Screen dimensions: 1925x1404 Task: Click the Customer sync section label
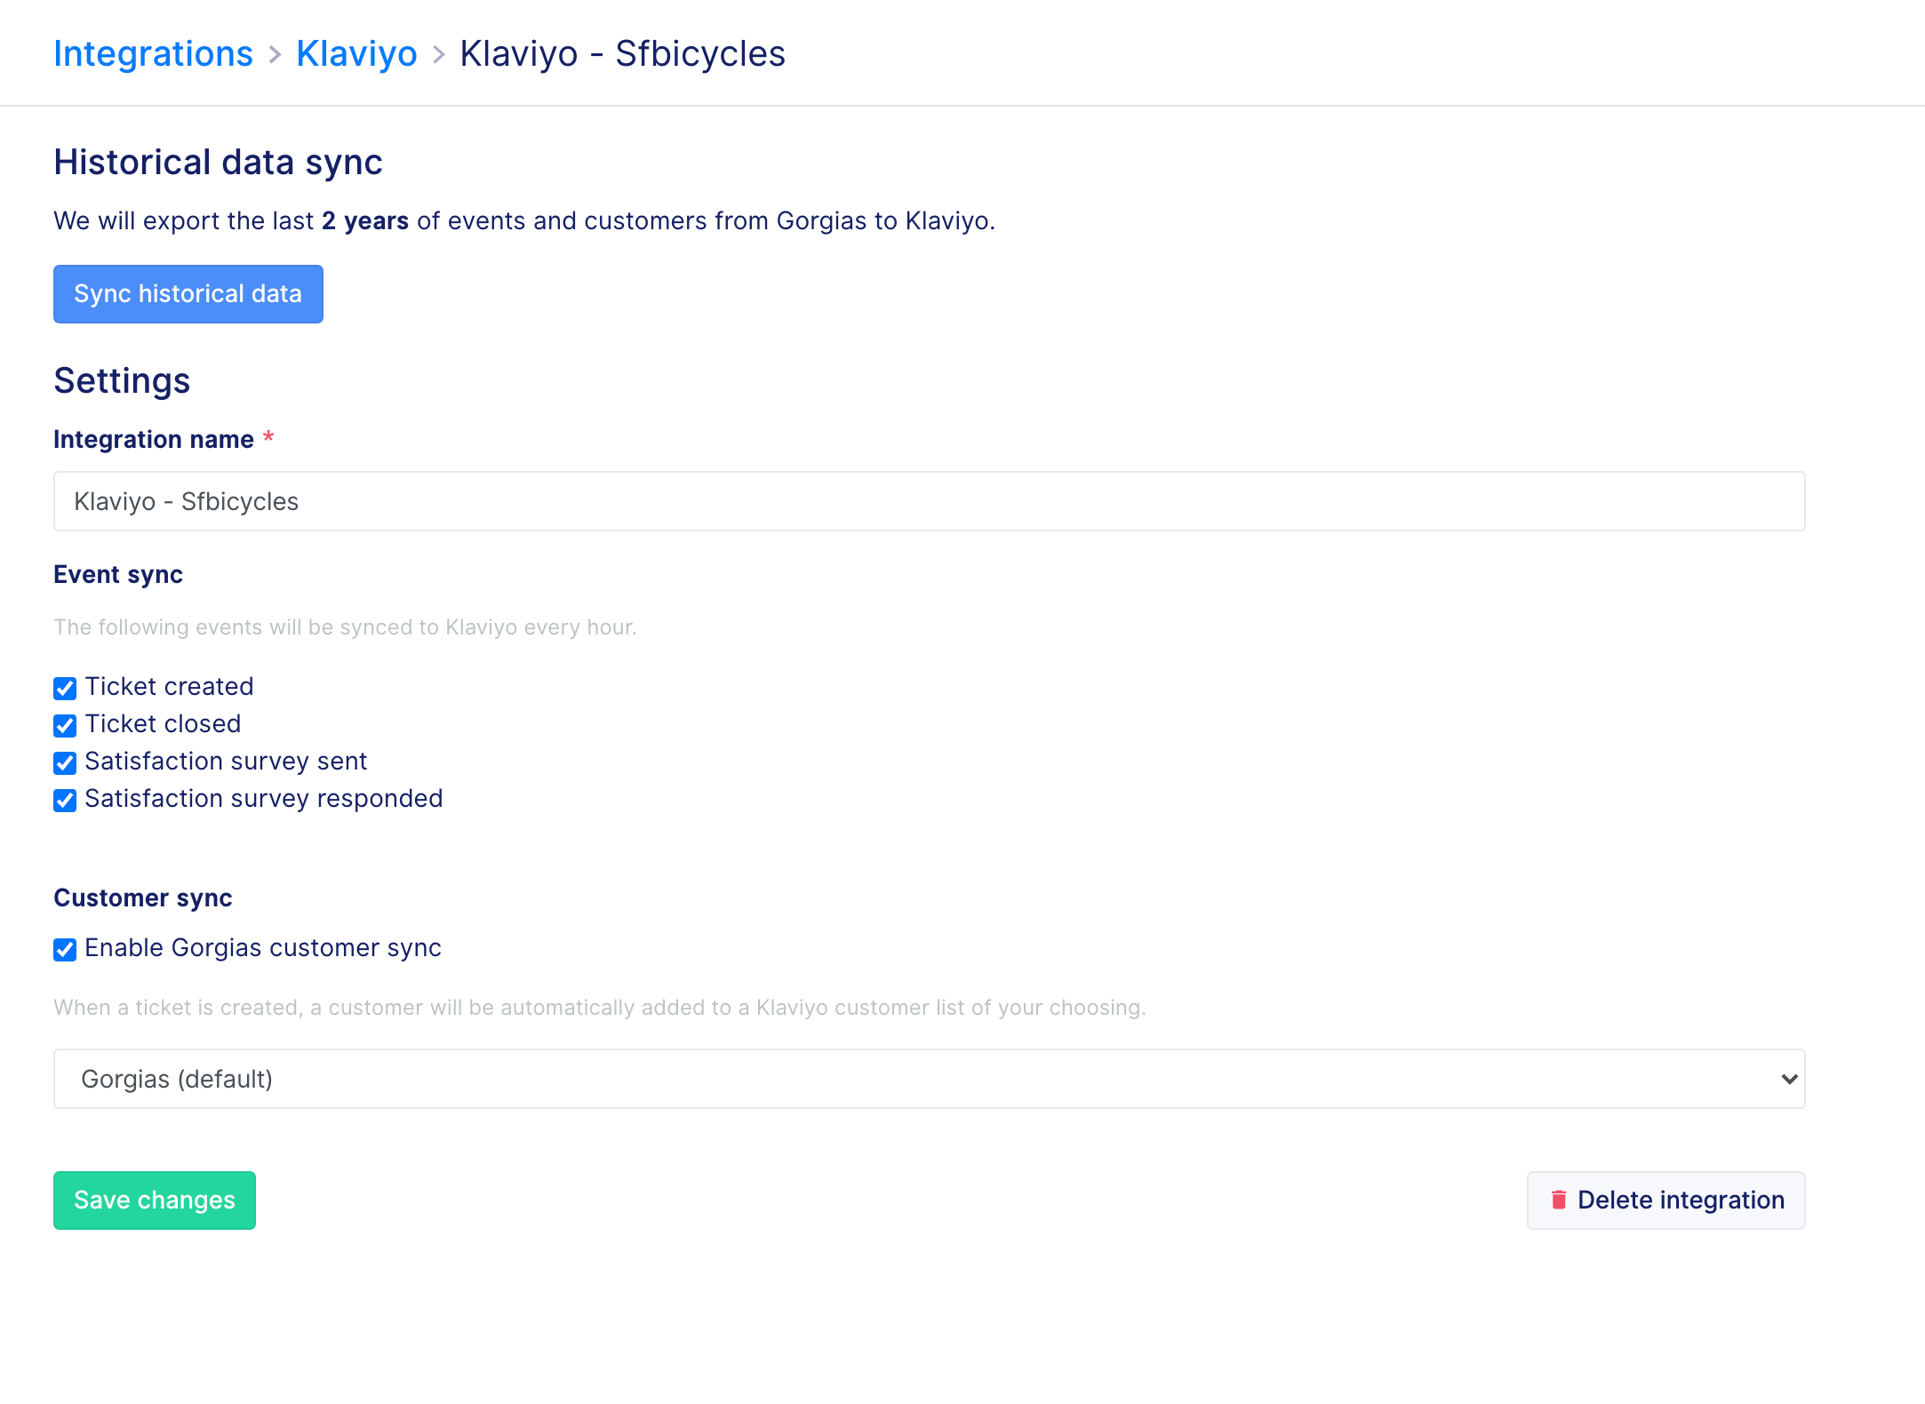[143, 898]
